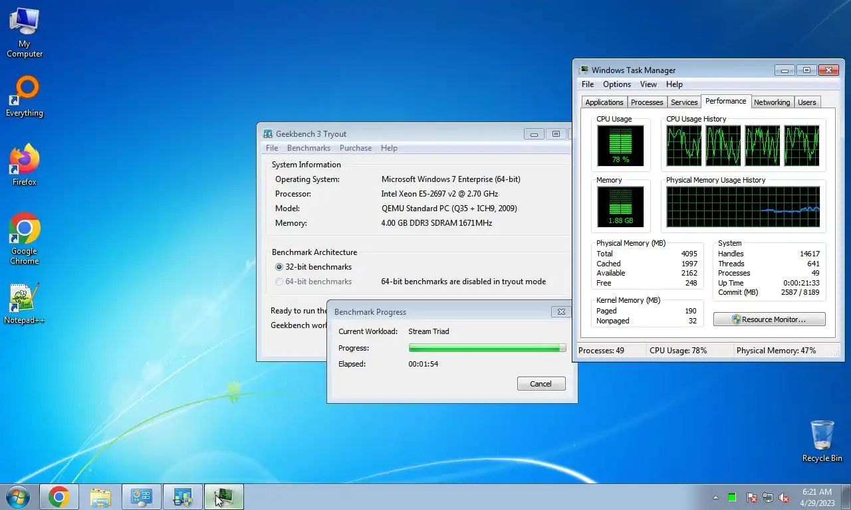This screenshot has width=851, height=510.
Task: Click the Handles value 14617
Action: pyautogui.click(x=810, y=254)
